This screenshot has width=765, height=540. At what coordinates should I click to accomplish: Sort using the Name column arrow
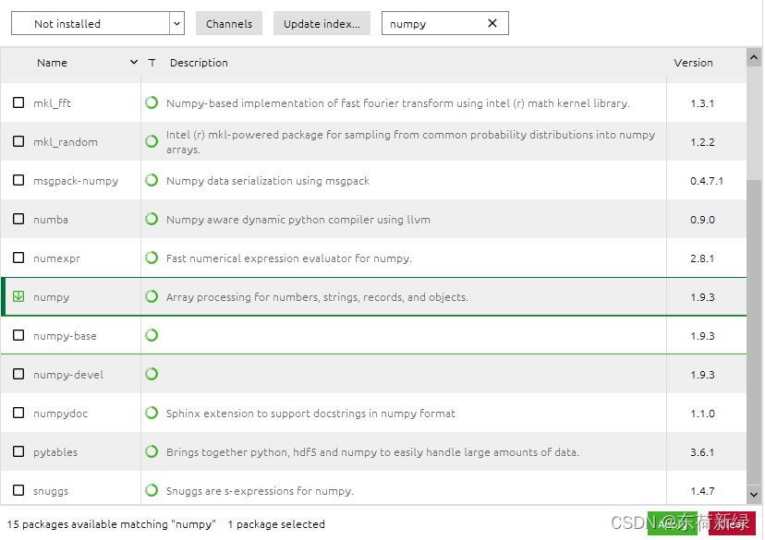134,63
